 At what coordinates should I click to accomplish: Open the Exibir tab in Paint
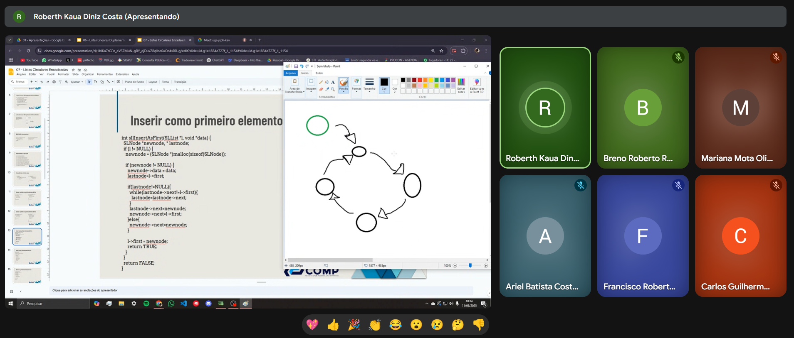click(x=319, y=73)
